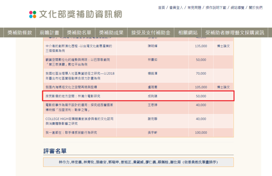Open the 前瞻計畫 menu item
Image resolution: width=272 pixels, height=176 pixels.
[49, 33]
